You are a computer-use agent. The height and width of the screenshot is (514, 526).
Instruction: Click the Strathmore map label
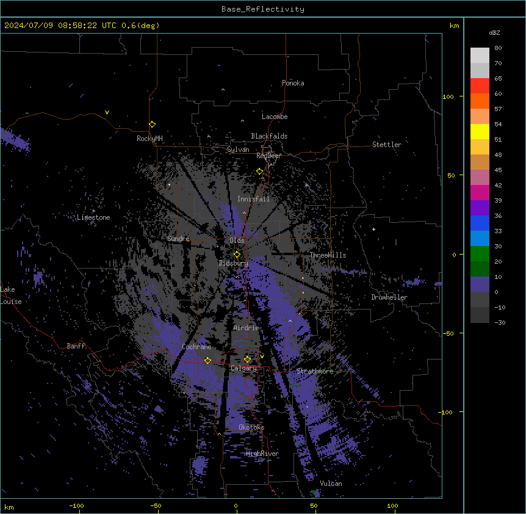tap(315, 371)
